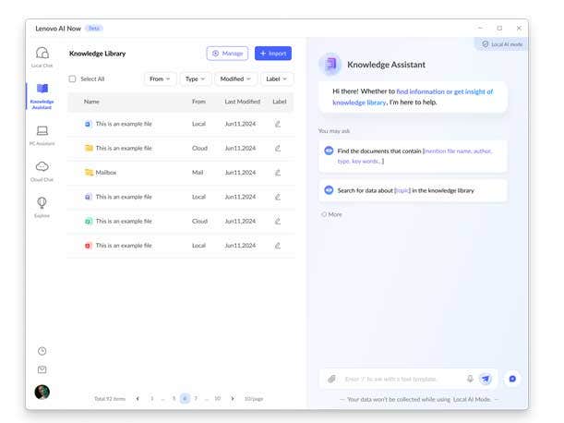Viewport: 564px width, 423px height.
Task: Click the Import button
Action: coord(272,54)
